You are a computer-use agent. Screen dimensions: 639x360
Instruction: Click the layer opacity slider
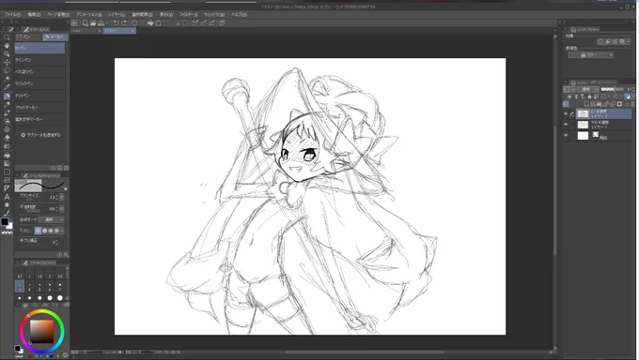pyautogui.click(x=612, y=89)
